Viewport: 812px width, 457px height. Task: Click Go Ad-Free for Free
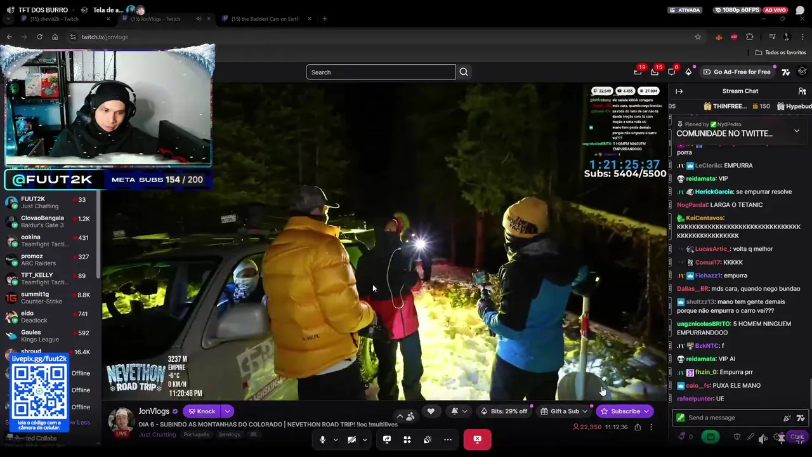737,72
